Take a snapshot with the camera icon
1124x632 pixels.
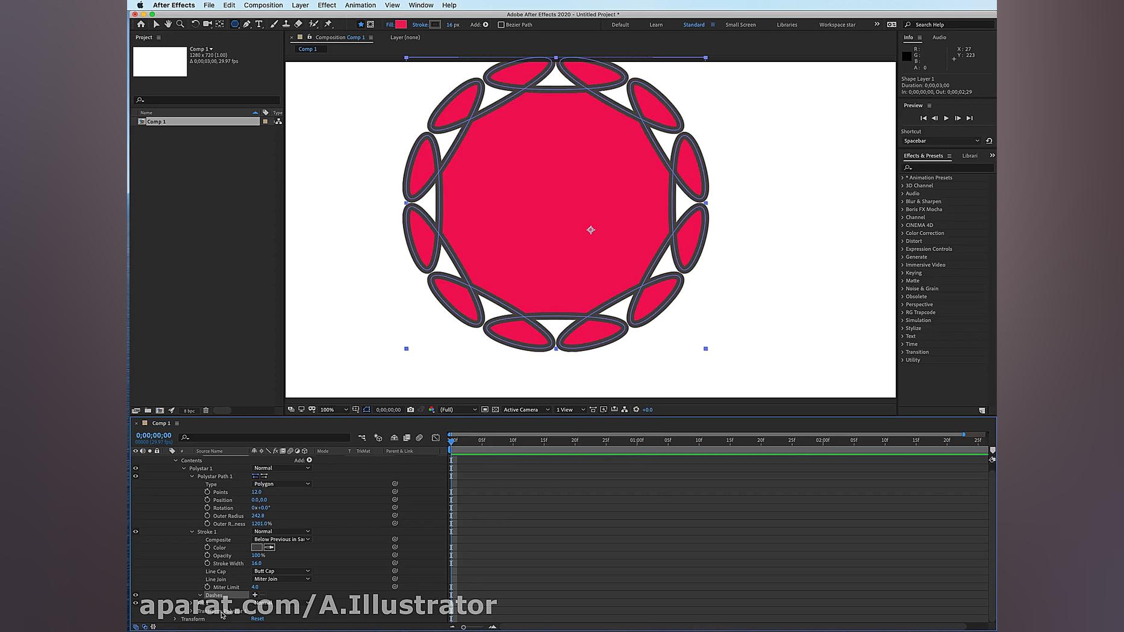click(x=411, y=409)
